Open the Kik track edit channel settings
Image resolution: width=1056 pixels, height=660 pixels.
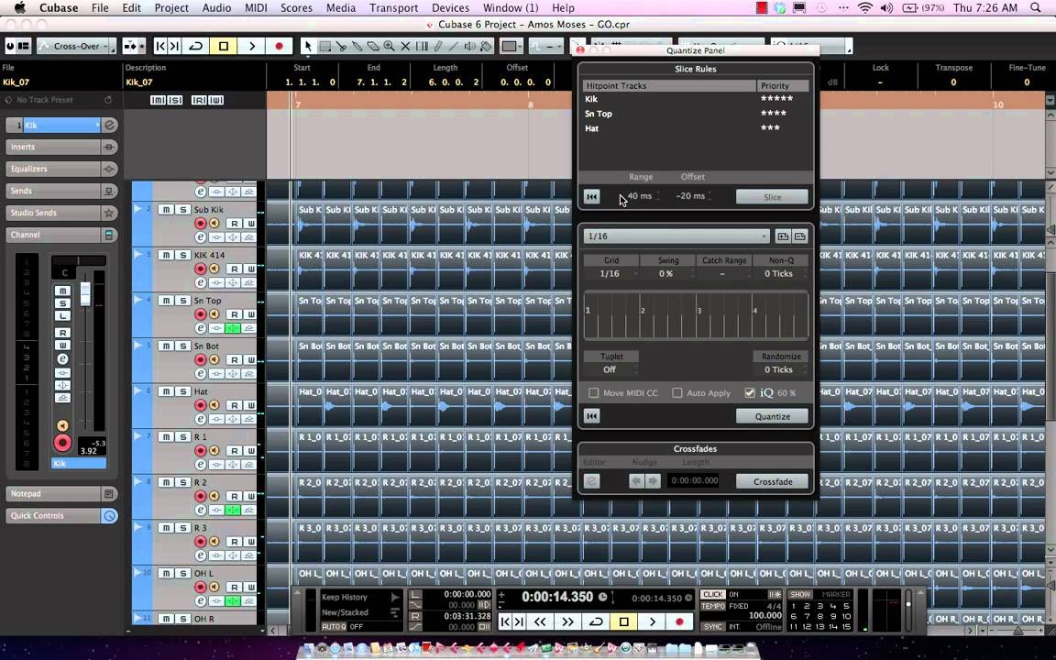pyautogui.click(x=110, y=125)
